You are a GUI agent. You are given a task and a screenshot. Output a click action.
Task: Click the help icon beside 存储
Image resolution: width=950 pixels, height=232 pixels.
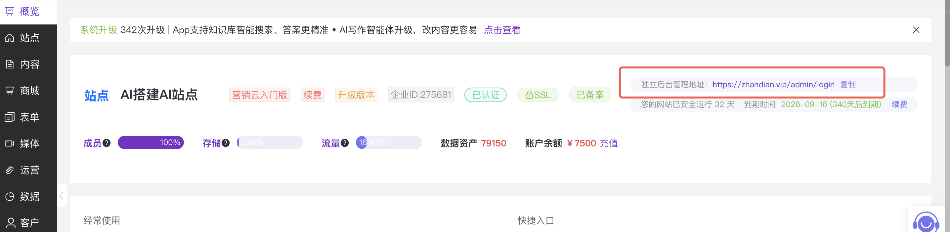(226, 143)
